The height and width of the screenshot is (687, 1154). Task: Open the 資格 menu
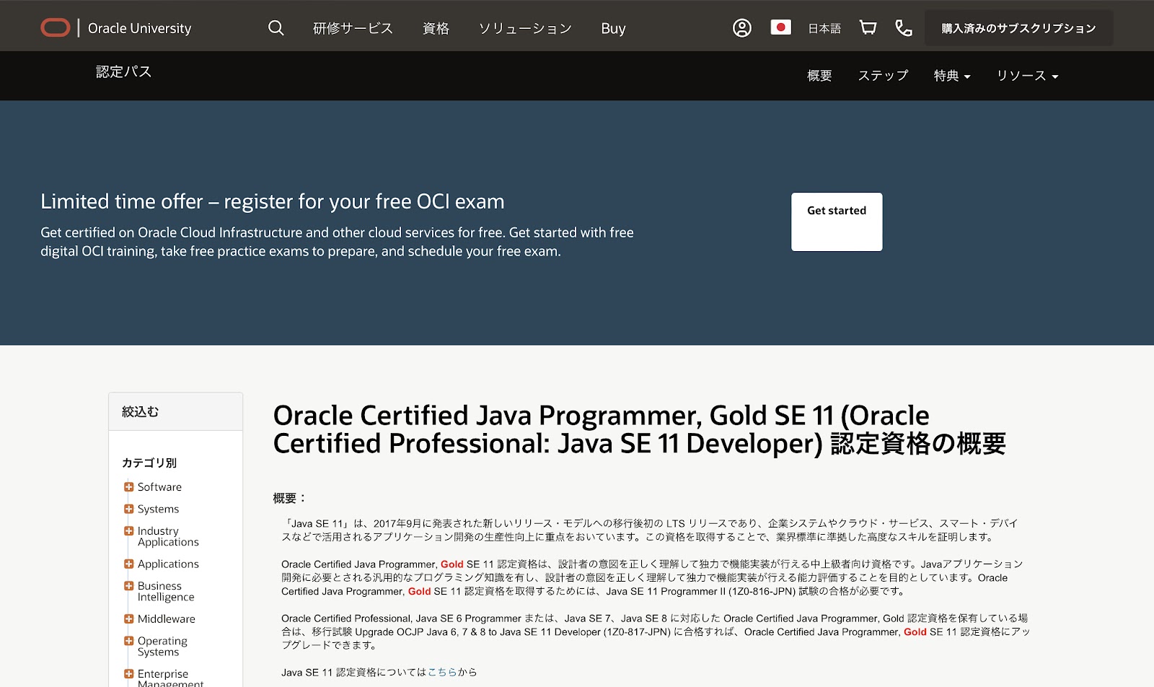(x=436, y=28)
